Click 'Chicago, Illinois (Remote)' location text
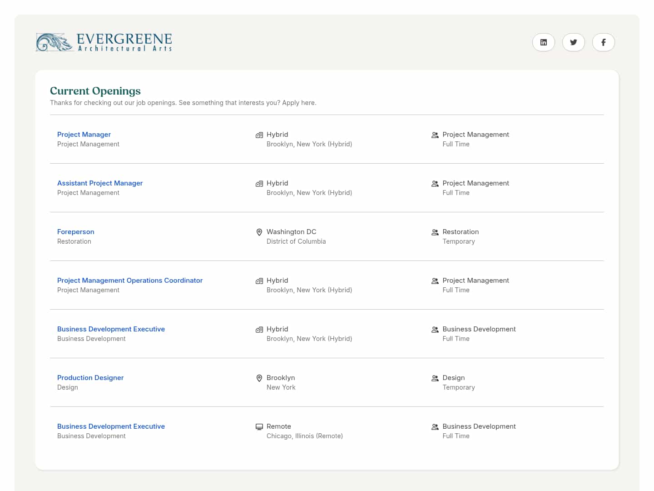Viewport: 654px width, 491px height. pyautogui.click(x=305, y=436)
